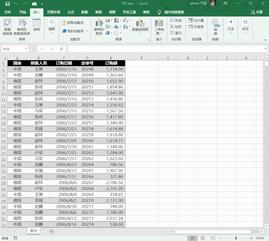Click Get Add-ins (获取加载项)
269x241 pixels.
click(x=73, y=23)
